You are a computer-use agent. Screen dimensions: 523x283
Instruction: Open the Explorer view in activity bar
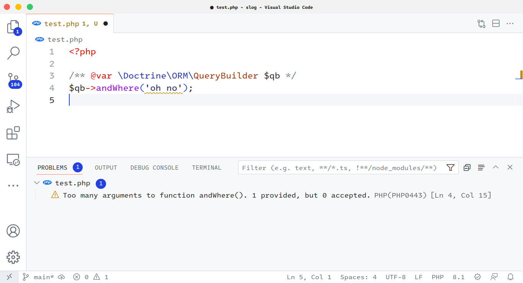pyautogui.click(x=13, y=27)
